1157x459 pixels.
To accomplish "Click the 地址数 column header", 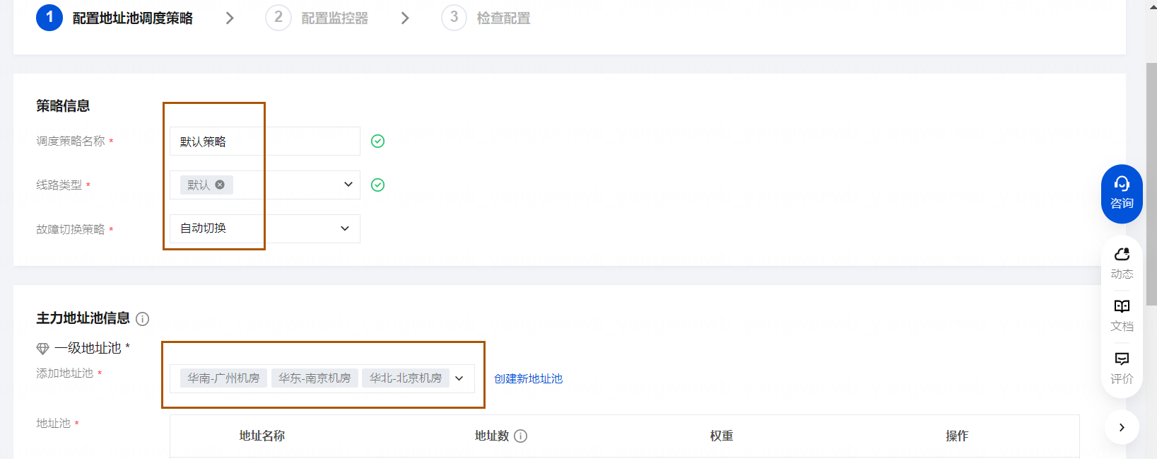I will pyautogui.click(x=492, y=436).
